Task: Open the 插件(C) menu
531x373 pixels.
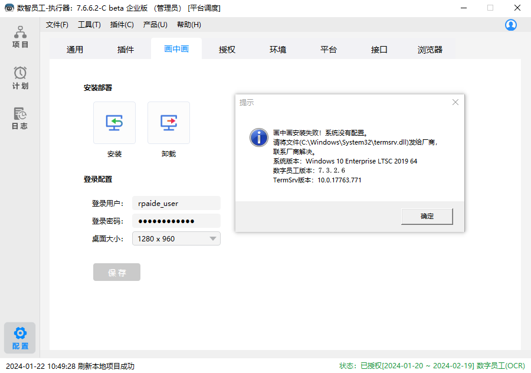Action: (122, 25)
